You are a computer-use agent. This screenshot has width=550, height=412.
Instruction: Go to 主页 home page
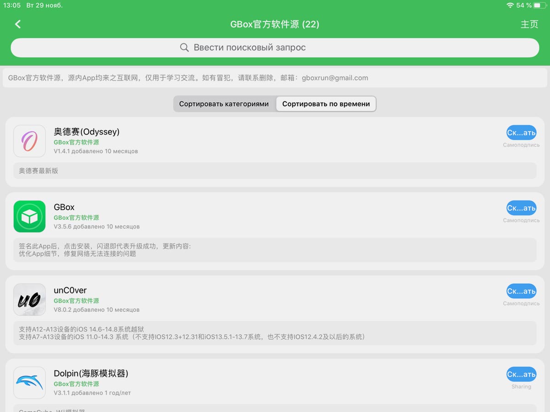529,24
